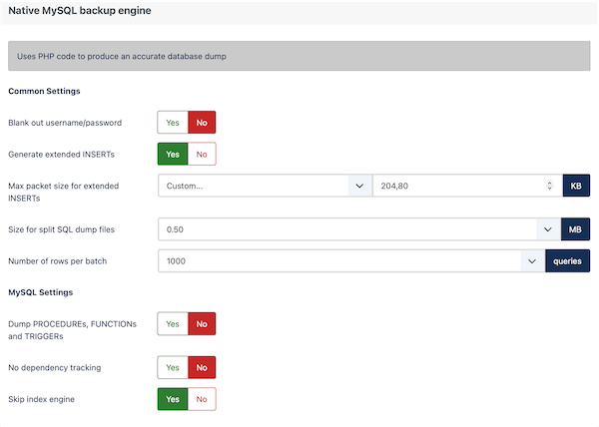Click the KB unit label

tap(576, 186)
